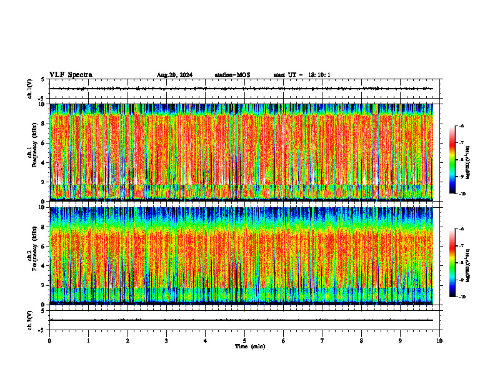Viewport: 495px width, 382px height.
Task: Click the ch.2 PSD color scale bar
Action: (x=452, y=263)
